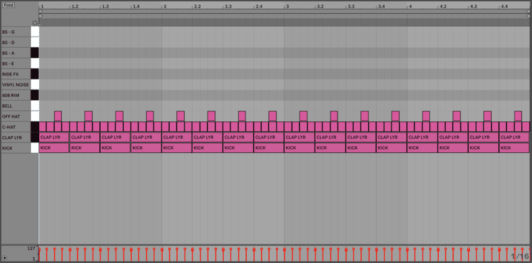
Task: Select the C-HAT row label
Action: 16,127
